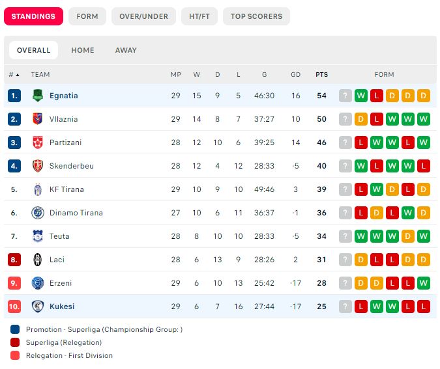
Task: Open the TOP SCORERS section
Action: click(x=256, y=16)
